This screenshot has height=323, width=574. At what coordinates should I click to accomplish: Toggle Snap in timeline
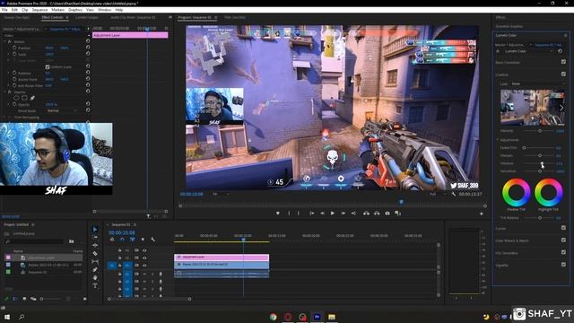[x=122, y=240]
